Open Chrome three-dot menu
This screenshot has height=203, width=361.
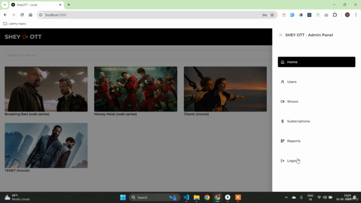[x=356, y=15]
